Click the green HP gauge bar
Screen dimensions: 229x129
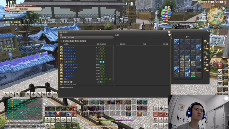(x=105, y=120)
